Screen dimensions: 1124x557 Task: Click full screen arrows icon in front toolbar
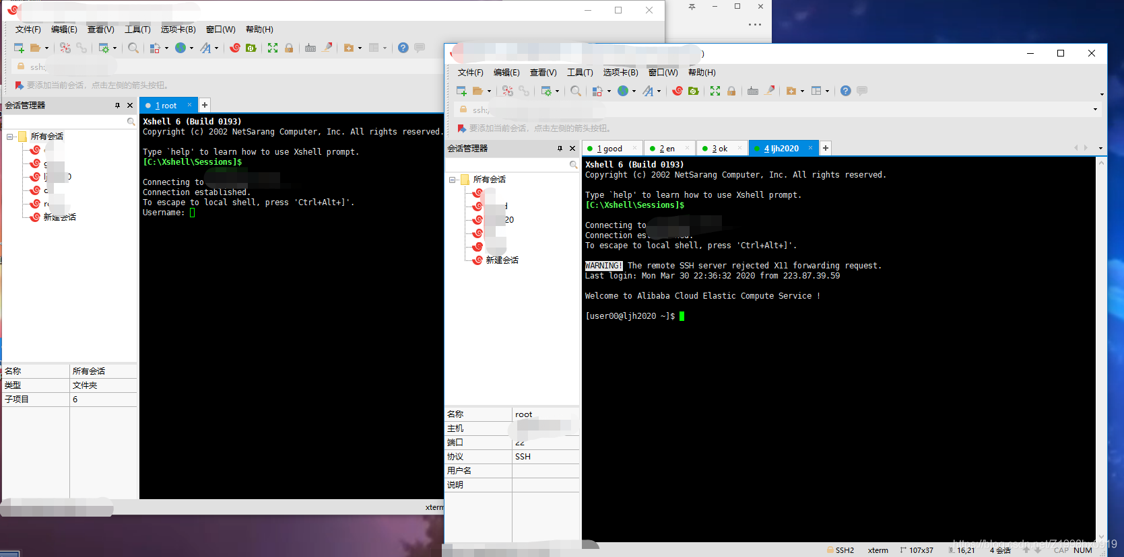coord(715,91)
